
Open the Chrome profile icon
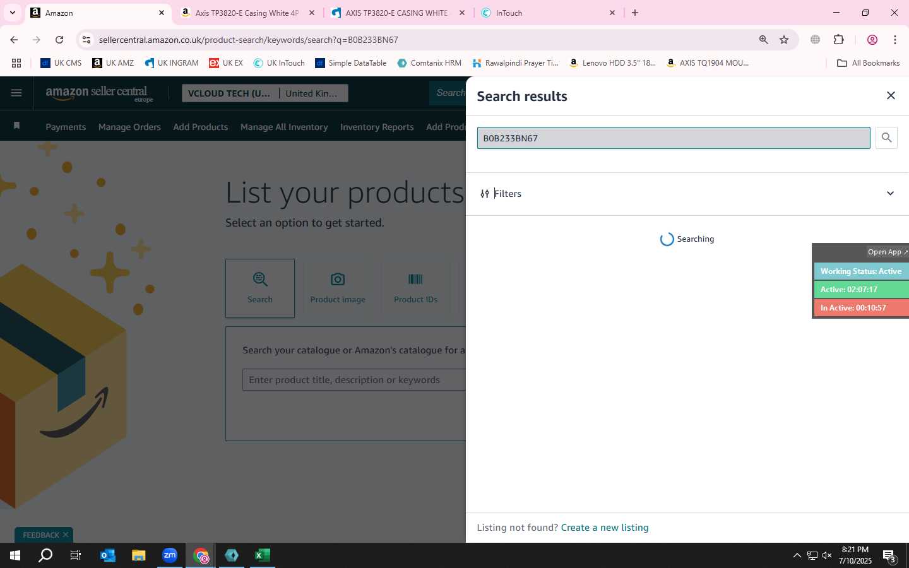[x=872, y=40]
